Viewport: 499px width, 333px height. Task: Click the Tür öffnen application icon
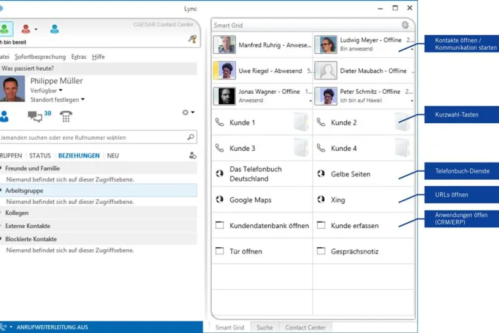[219, 251]
